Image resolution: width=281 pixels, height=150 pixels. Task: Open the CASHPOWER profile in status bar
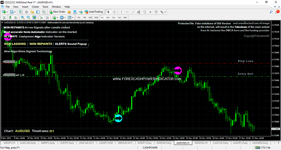tap(150, 148)
